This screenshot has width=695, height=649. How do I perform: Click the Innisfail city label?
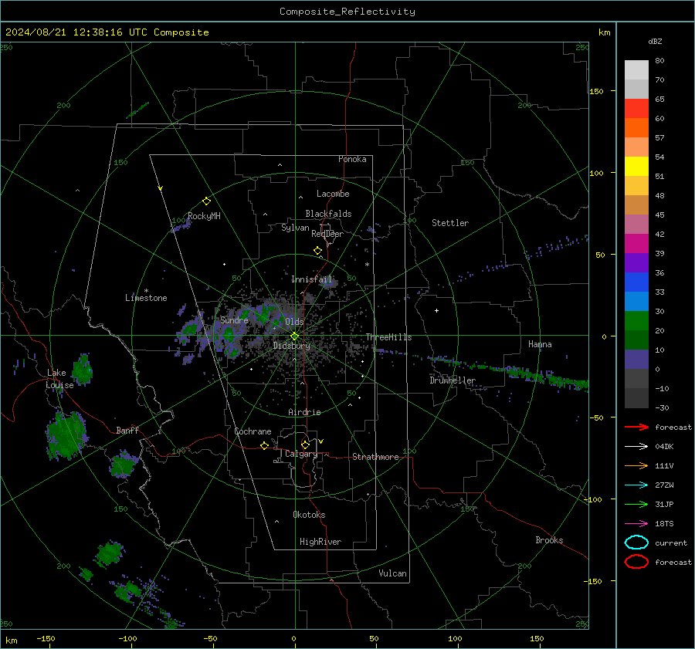(312, 279)
